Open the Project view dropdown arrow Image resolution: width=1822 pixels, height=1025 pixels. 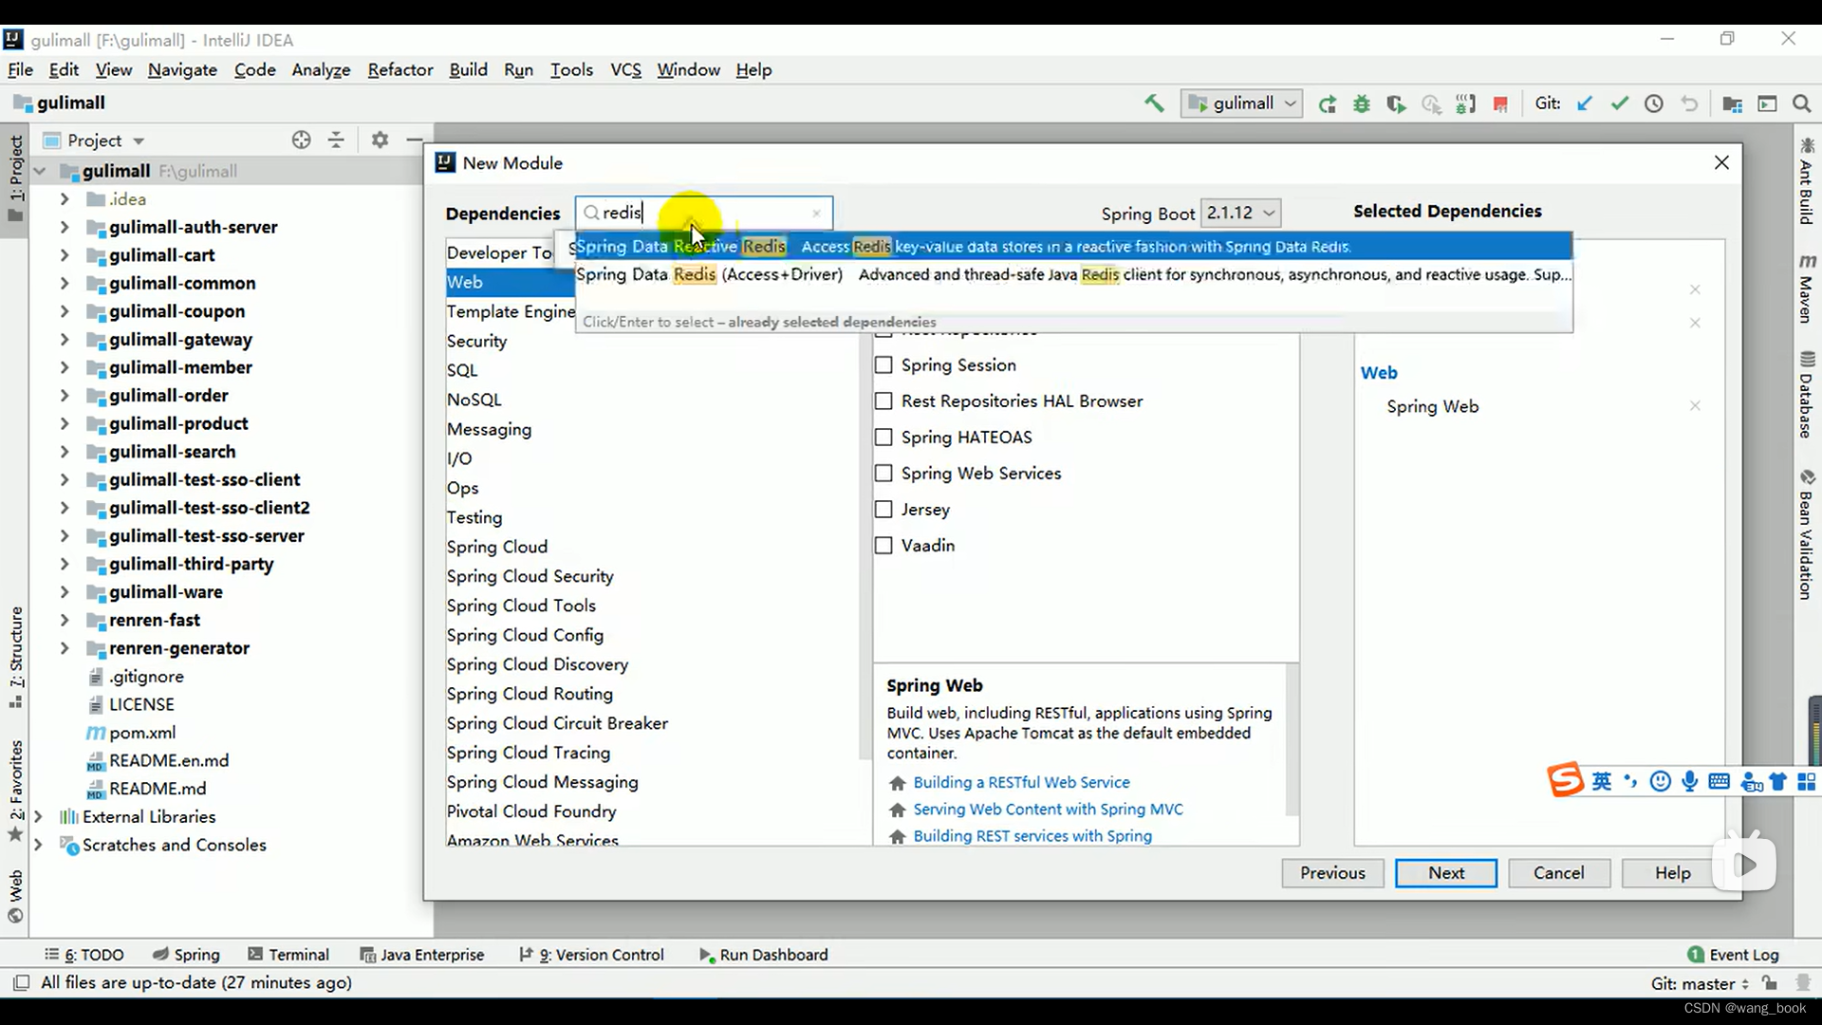point(139,140)
